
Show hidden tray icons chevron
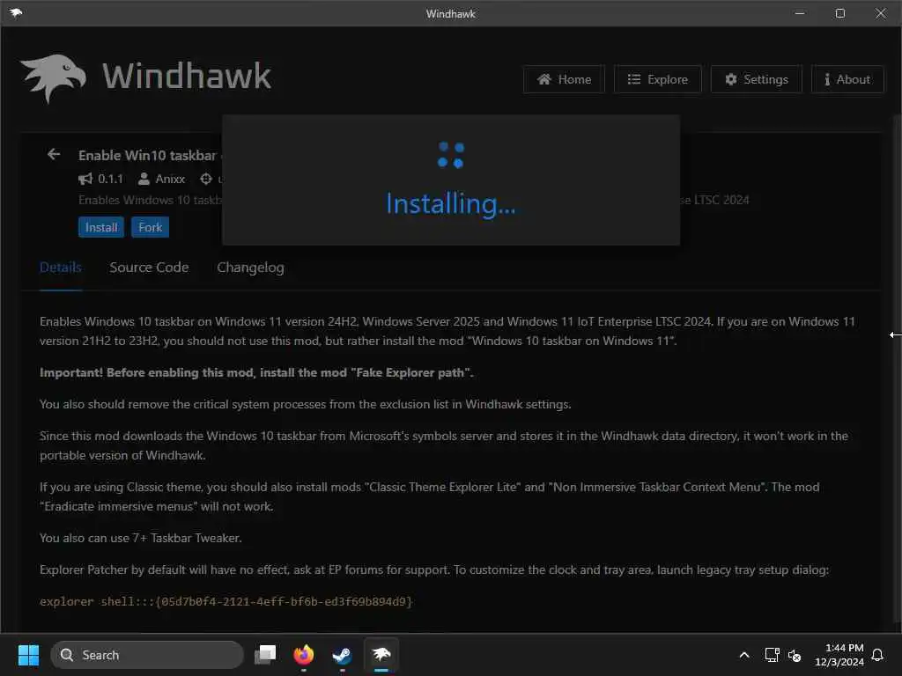click(743, 655)
